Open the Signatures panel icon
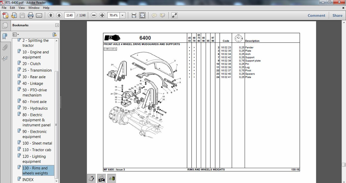The height and width of the screenshot is (183, 346). (5, 58)
